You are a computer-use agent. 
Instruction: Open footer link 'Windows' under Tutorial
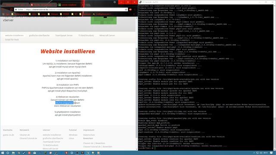click(x=73, y=135)
